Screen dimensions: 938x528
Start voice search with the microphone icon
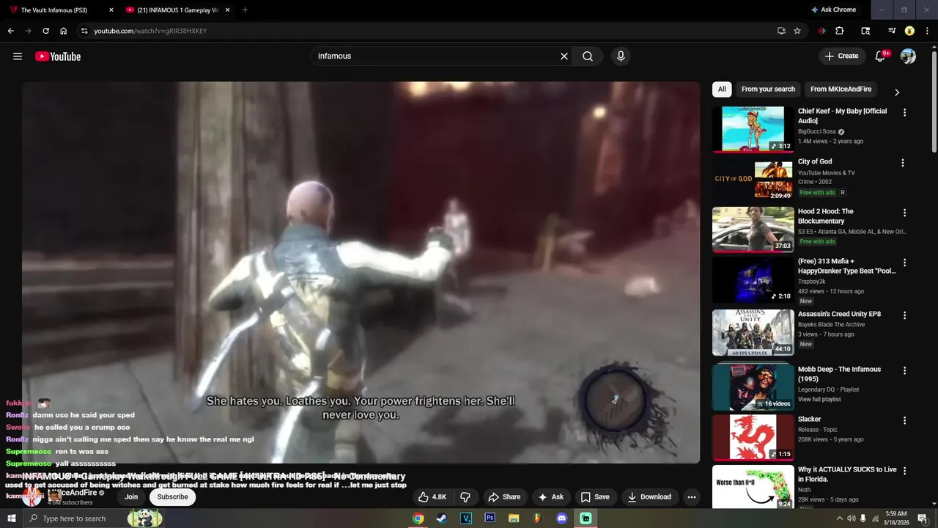621,56
